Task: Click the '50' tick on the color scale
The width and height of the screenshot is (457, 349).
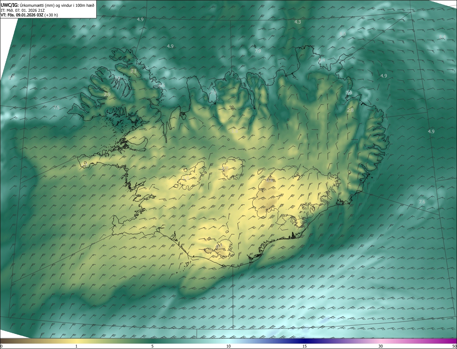Action: tap(454, 346)
